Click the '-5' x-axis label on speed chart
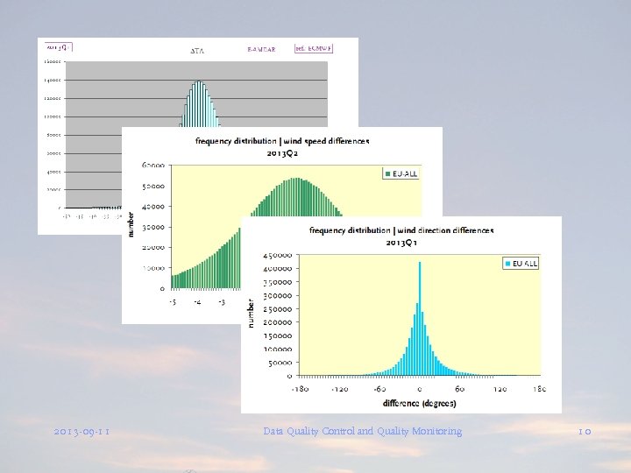 pyautogui.click(x=173, y=302)
